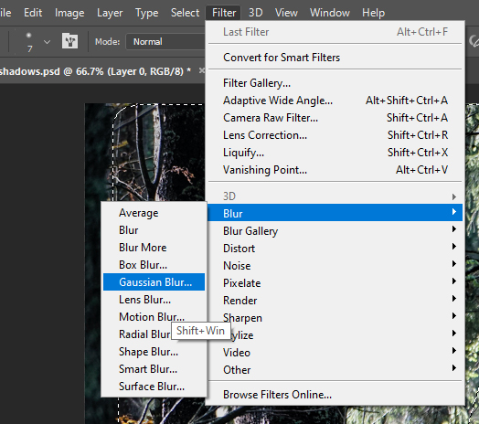Viewport: 479px width, 424px height.
Task: Apply the plain Blur filter in submenu
Action: point(154,230)
